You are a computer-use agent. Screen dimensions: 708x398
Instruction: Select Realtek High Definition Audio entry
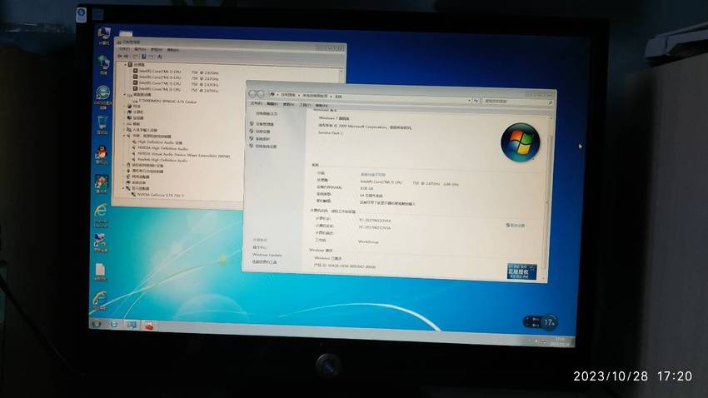click(159, 160)
